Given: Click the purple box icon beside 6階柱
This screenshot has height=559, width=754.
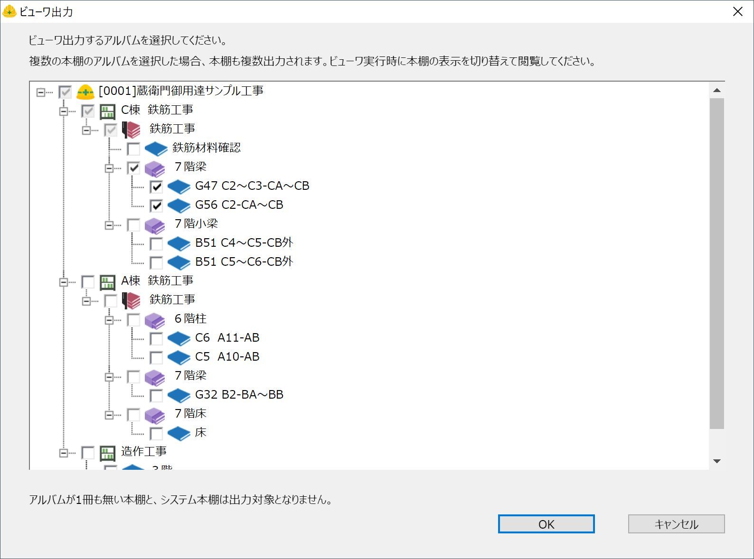Looking at the screenshot, I should (x=154, y=320).
